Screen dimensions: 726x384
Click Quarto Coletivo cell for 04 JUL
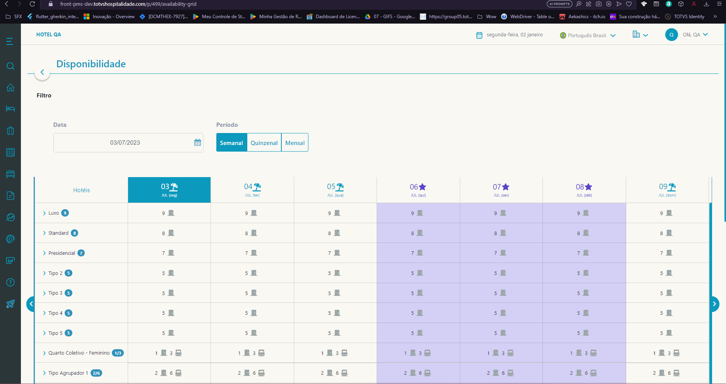pos(252,353)
